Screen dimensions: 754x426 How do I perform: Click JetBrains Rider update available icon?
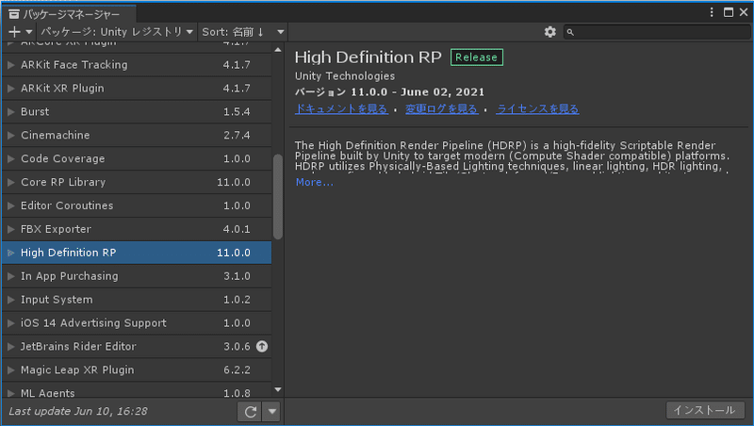click(262, 346)
